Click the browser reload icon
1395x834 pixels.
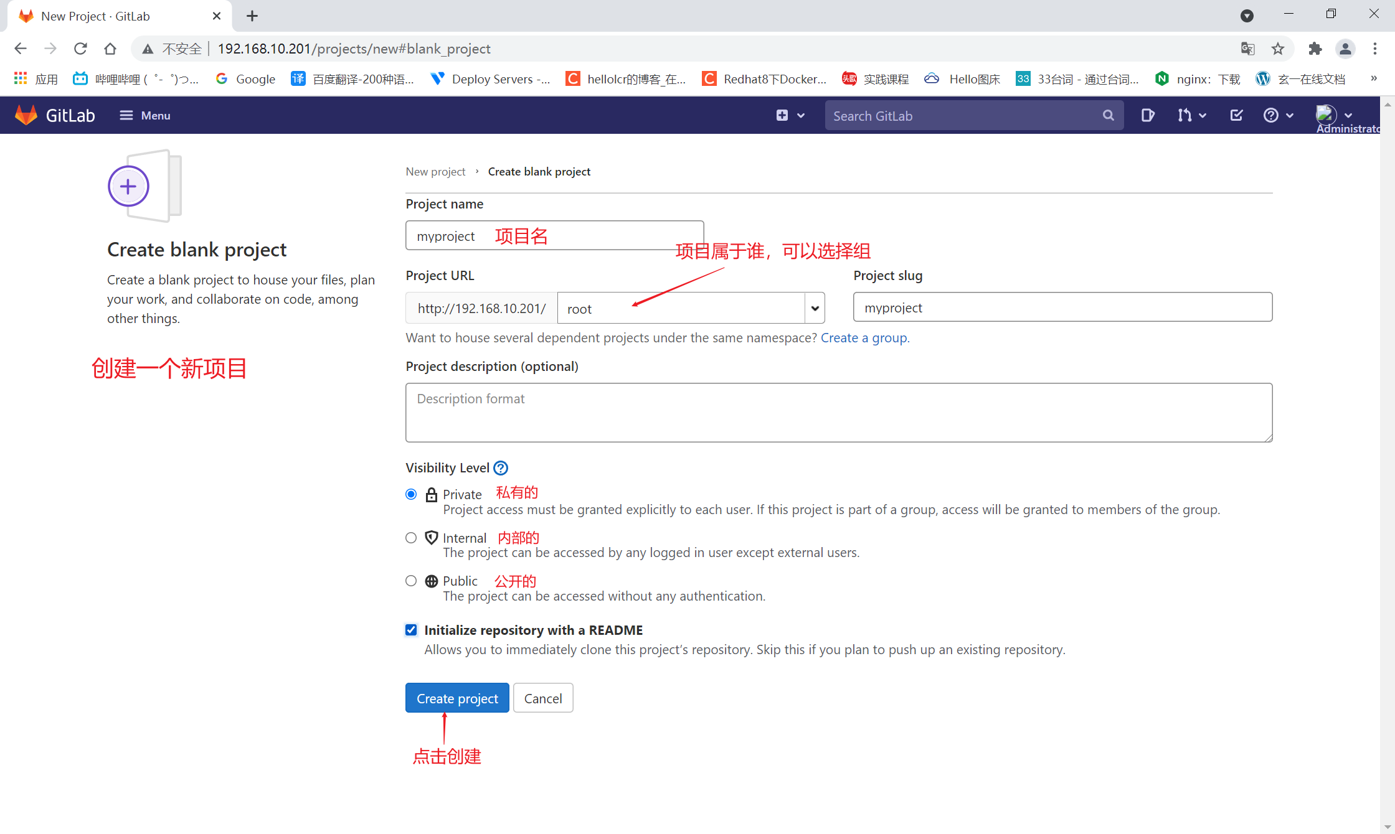[x=80, y=49]
